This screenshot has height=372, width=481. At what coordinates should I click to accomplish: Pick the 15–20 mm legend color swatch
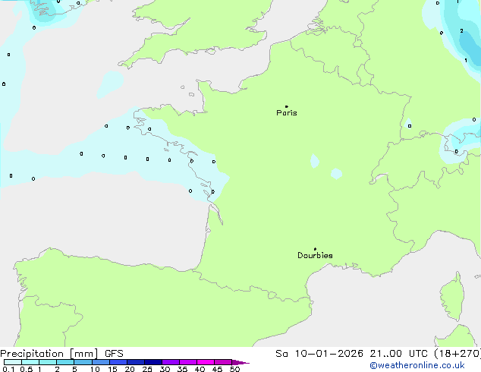(118, 362)
